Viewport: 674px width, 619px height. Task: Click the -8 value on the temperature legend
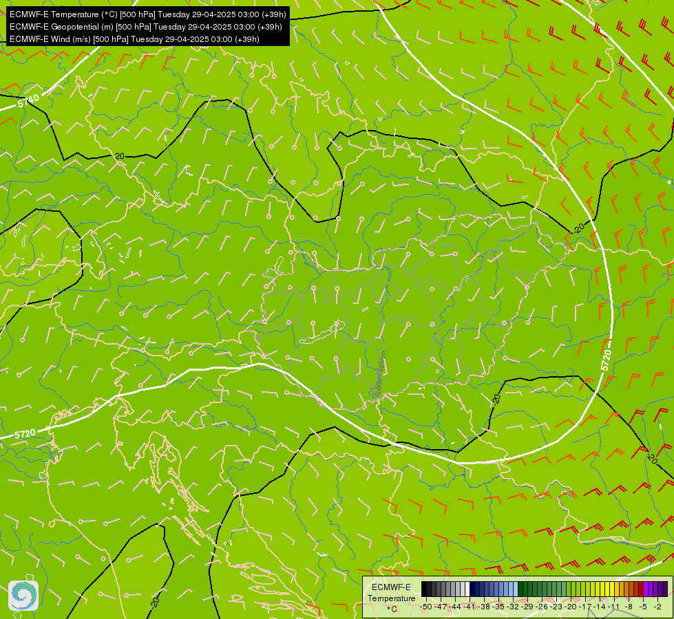[x=629, y=607]
